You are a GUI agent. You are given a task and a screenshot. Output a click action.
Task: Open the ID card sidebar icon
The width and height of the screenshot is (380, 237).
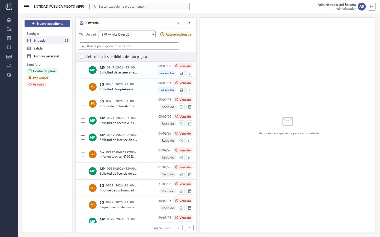(9, 57)
